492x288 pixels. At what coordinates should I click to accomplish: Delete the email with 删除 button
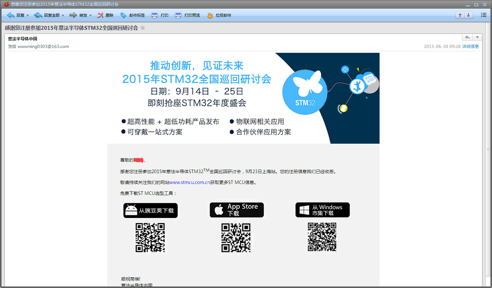pyautogui.click(x=105, y=15)
